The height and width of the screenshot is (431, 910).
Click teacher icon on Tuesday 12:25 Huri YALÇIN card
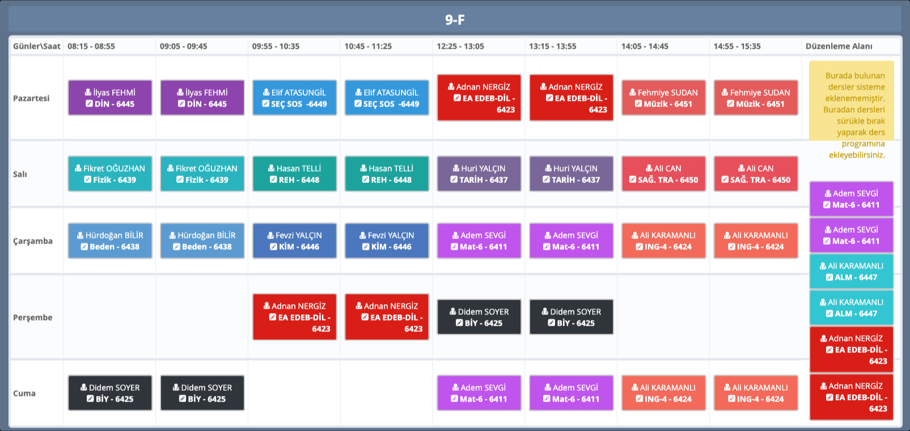pos(456,168)
